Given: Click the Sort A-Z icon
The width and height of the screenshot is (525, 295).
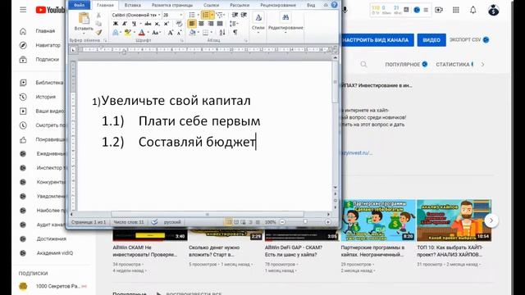Looking at the screenshot, I should click(222, 33).
